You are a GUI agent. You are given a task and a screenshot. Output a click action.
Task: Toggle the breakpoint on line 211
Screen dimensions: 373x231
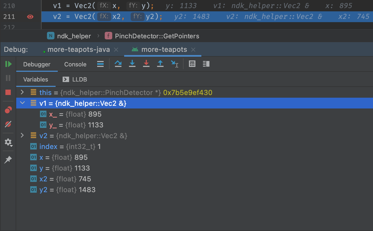pyautogui.click(x=30, y=17)
